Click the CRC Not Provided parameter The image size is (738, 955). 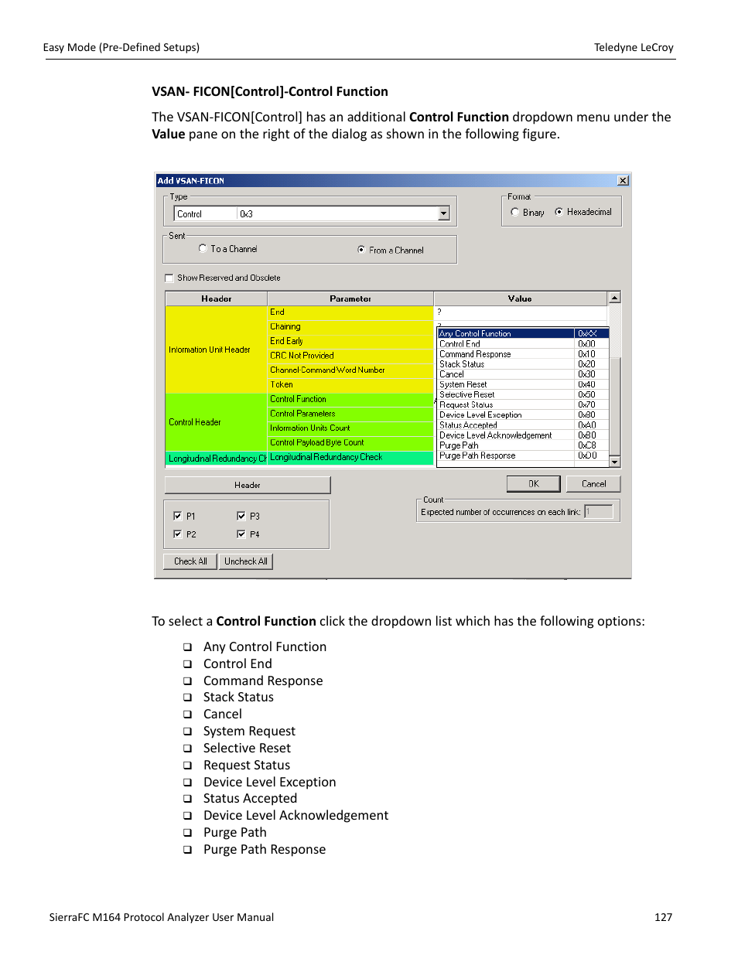[x=350, y=356]
